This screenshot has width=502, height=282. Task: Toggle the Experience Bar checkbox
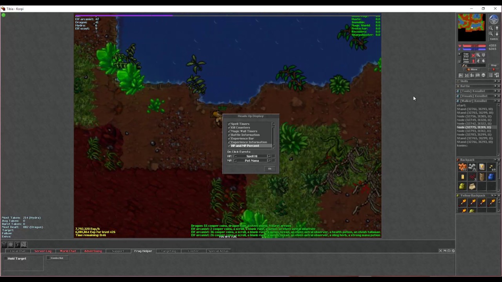(x=229, y=139)
